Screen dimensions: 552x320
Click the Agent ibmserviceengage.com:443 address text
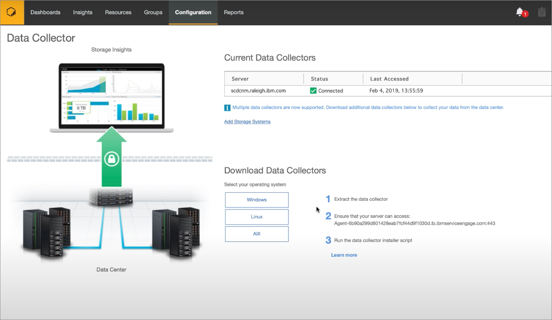point(415,223)
